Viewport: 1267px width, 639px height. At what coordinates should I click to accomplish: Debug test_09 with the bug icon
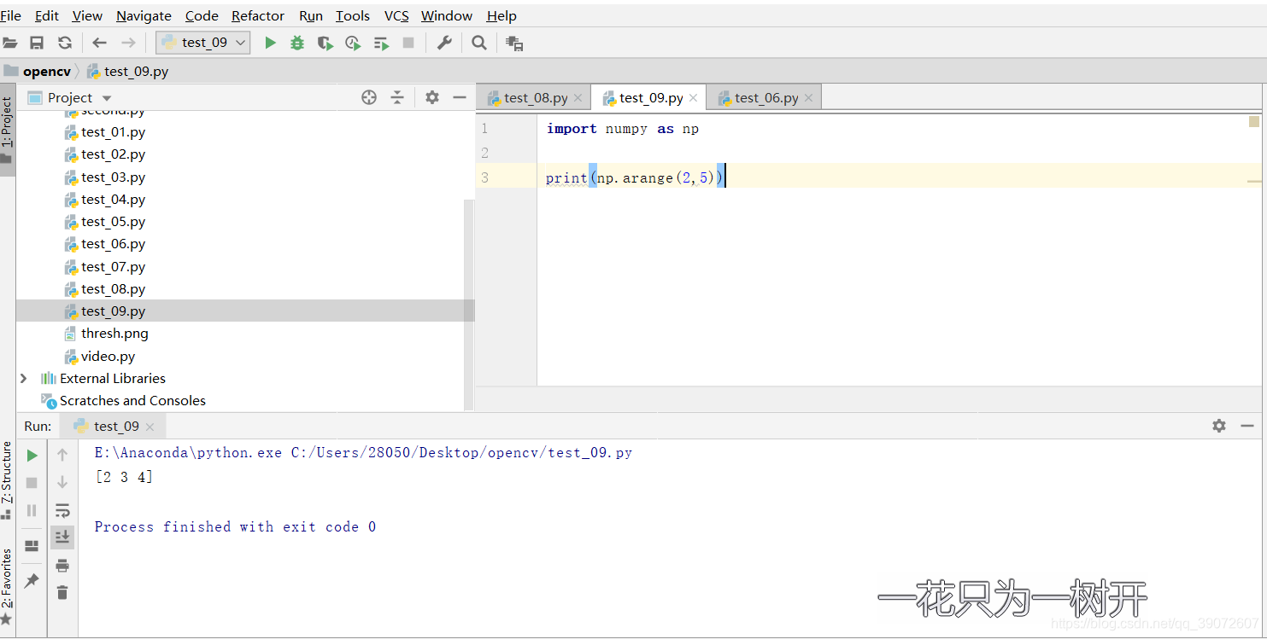(297, 43)
